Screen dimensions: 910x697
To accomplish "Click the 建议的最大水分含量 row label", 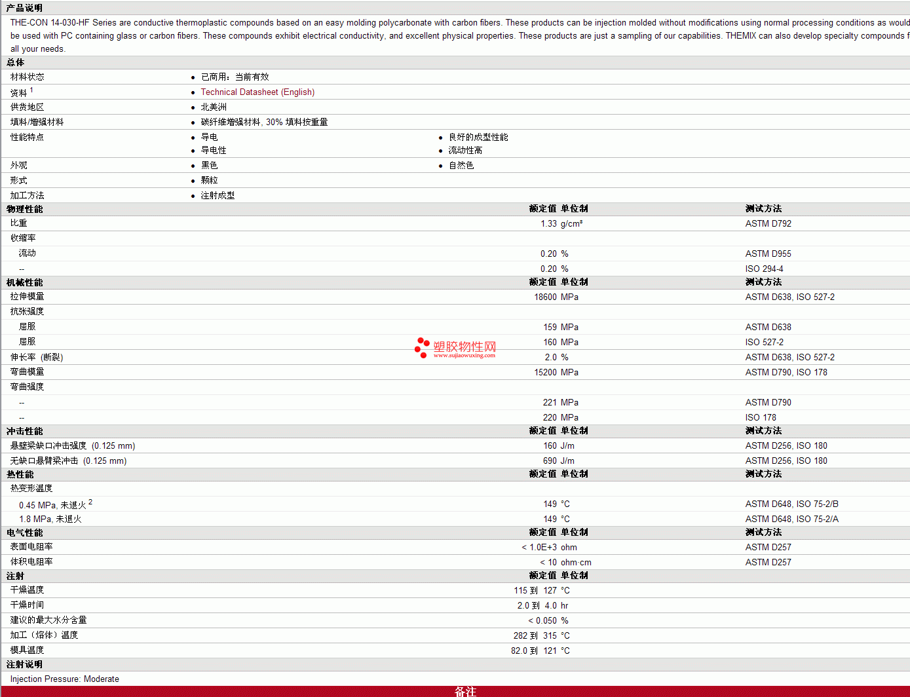I will point(48,620).
